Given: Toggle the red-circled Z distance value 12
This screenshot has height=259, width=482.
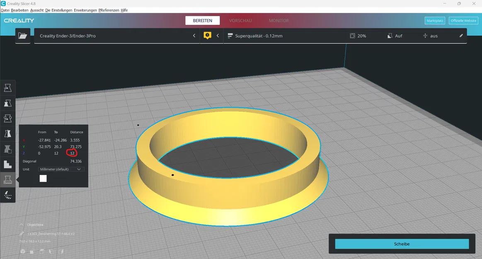Looking at the screenshot, I should coord(72,153).
